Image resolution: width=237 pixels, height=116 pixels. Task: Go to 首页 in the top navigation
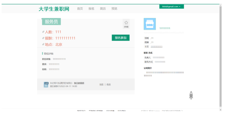point(80,9)
